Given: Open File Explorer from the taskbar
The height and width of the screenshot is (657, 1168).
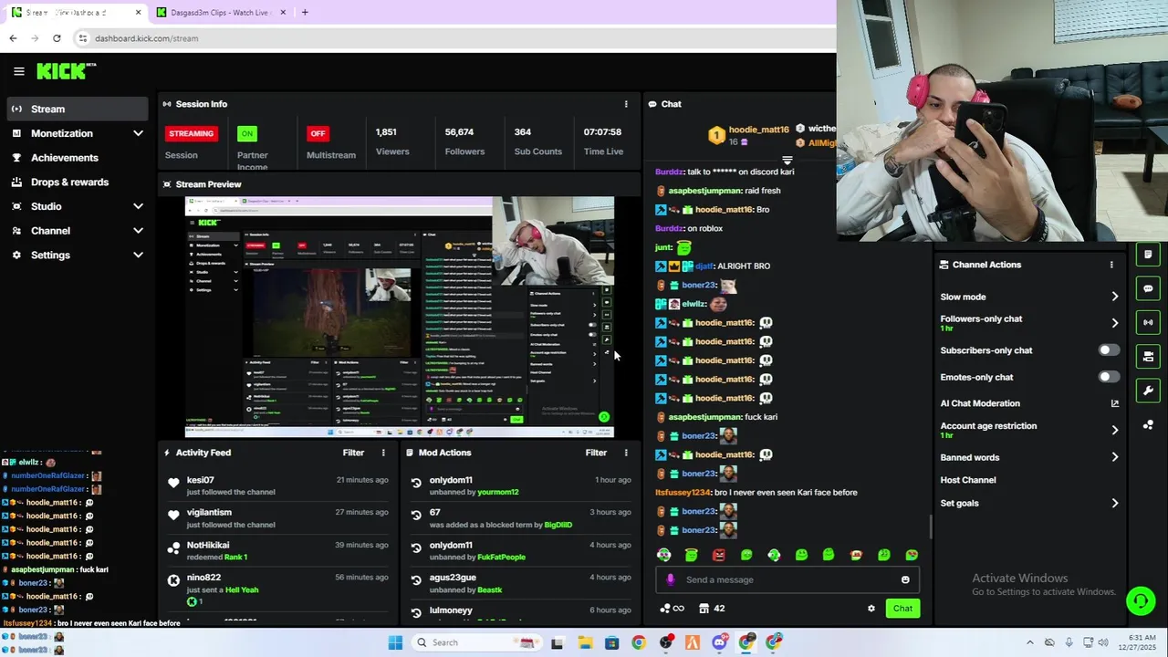Looking at the screenshot, I should (585, 642).
